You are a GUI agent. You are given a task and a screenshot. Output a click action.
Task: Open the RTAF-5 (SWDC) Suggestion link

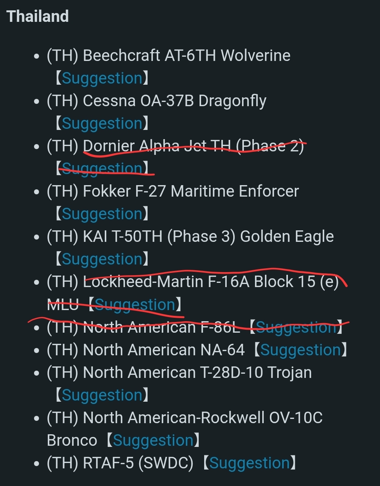tap(250, 463)
